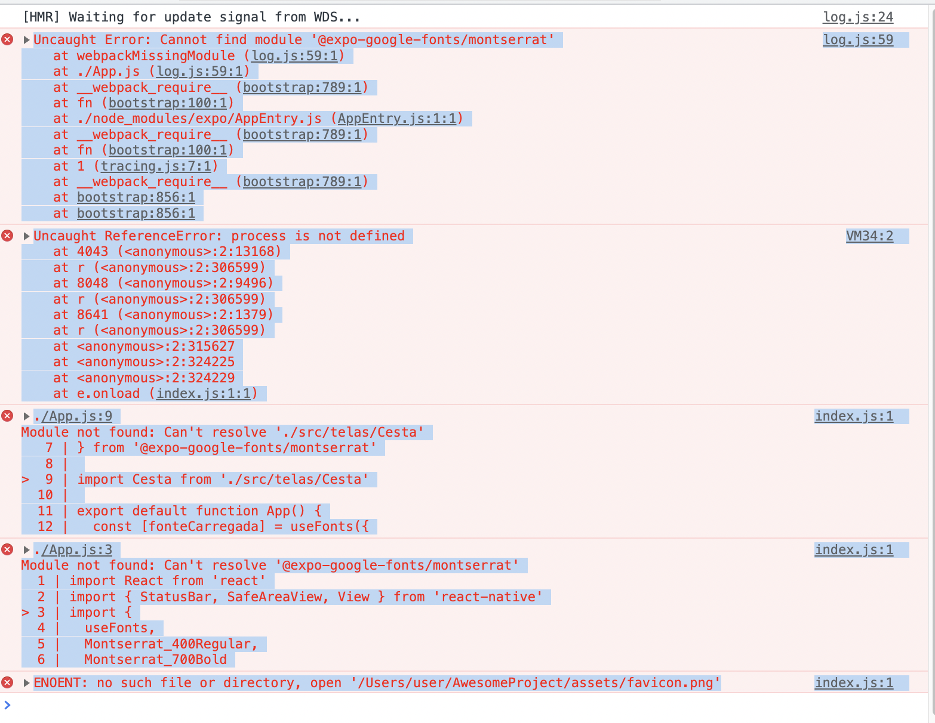This screenshot has width=935, height=723.
Task: Open AppEntry.js:1:1 stack trace link
Action: (x=397, y=119)
